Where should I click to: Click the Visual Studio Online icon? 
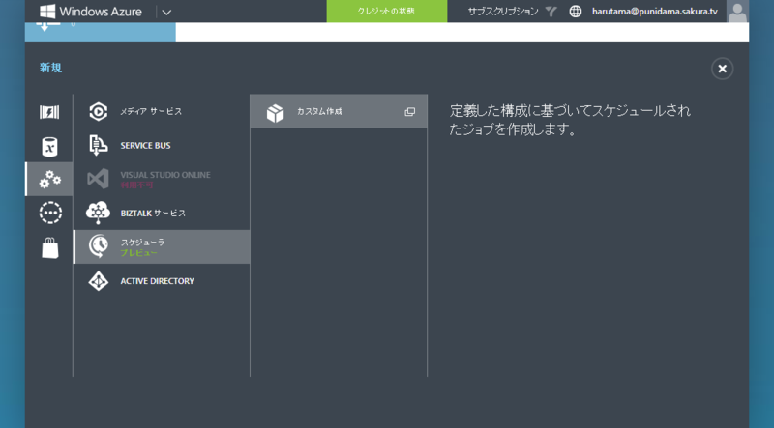(x=99, y=179)
